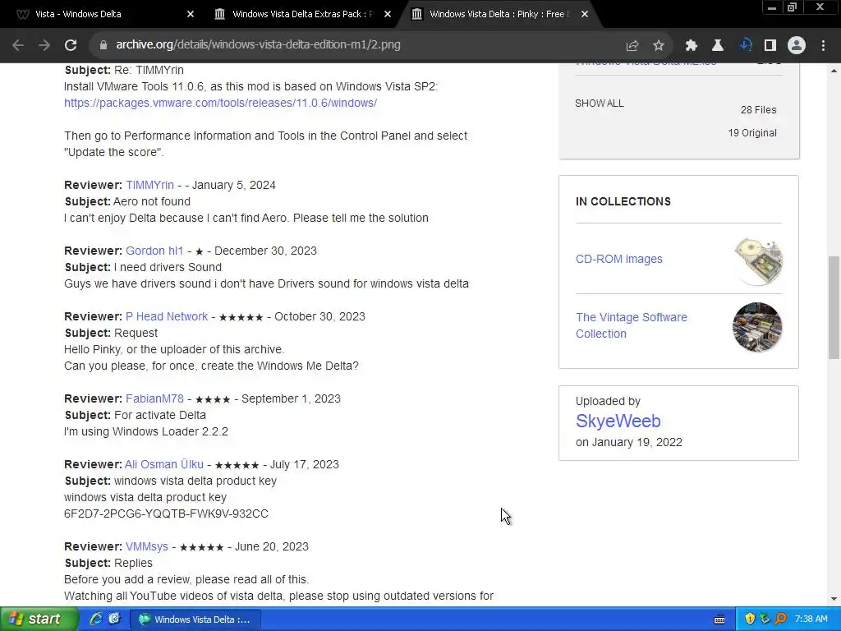
Task: Open the extensions puzzle icon
Action: click(692, 45)
